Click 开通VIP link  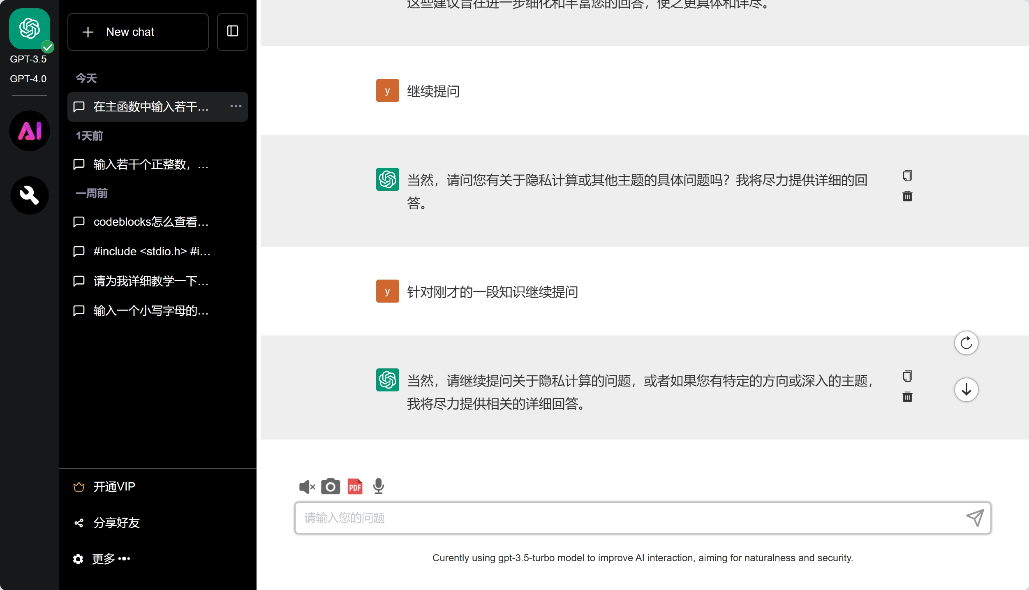pos(114,487)
